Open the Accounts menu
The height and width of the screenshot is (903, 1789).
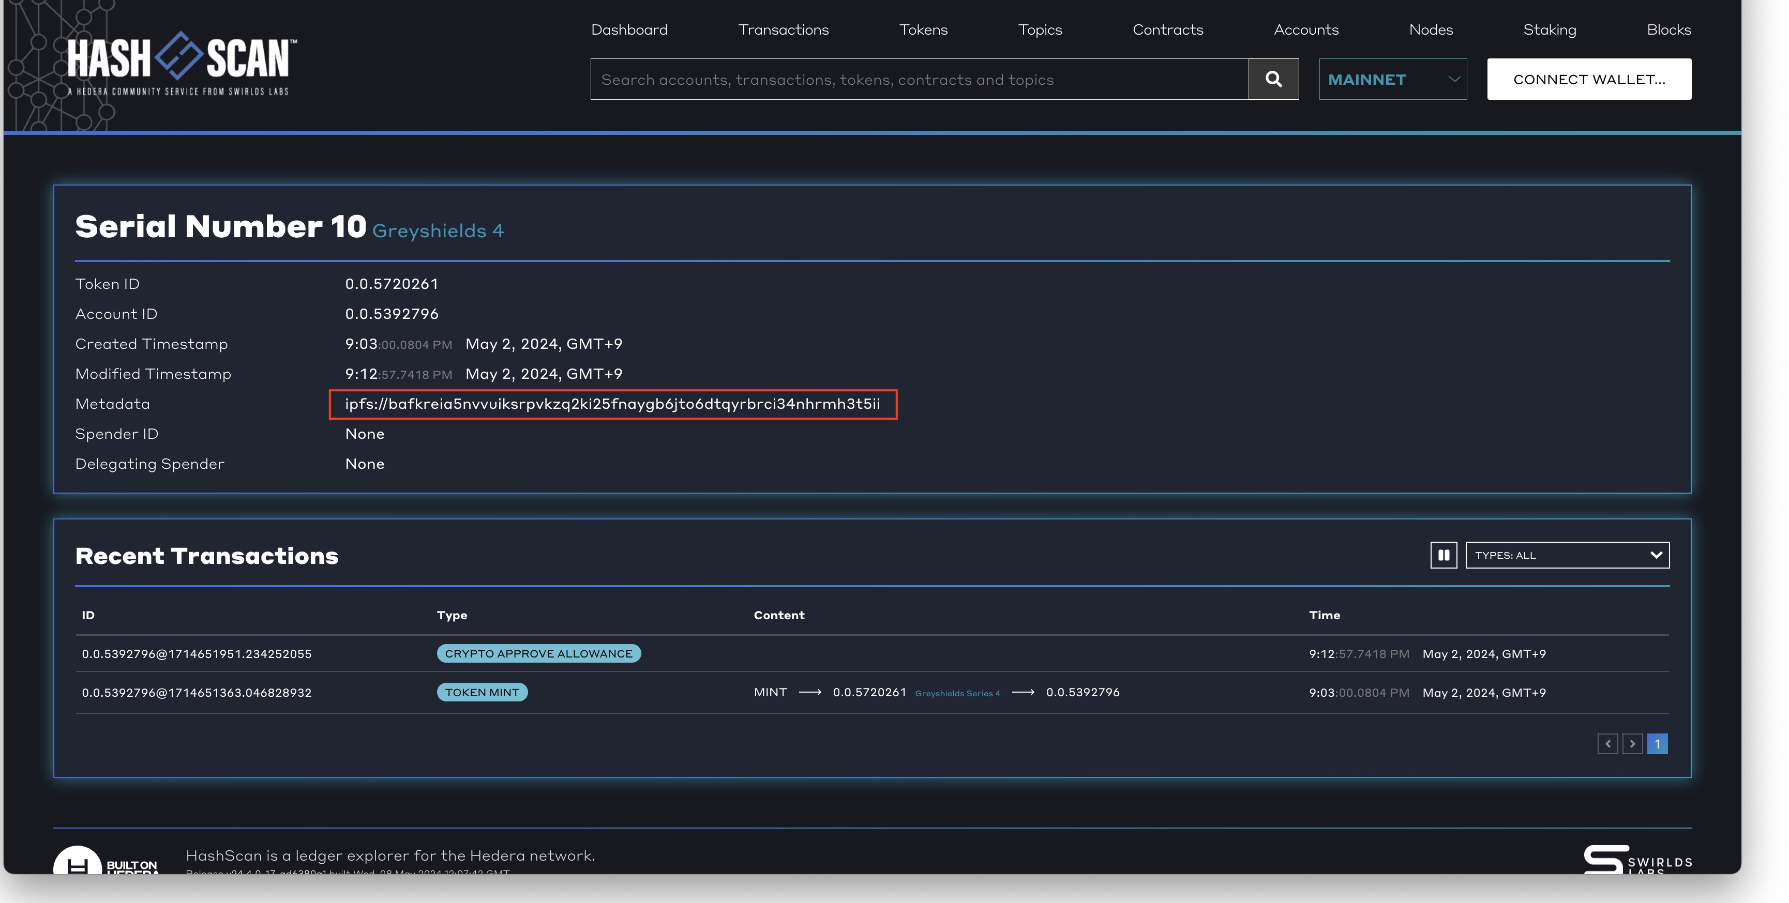coord(1305,29)
